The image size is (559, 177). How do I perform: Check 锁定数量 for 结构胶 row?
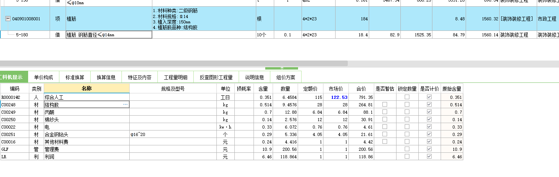point(407,105)
